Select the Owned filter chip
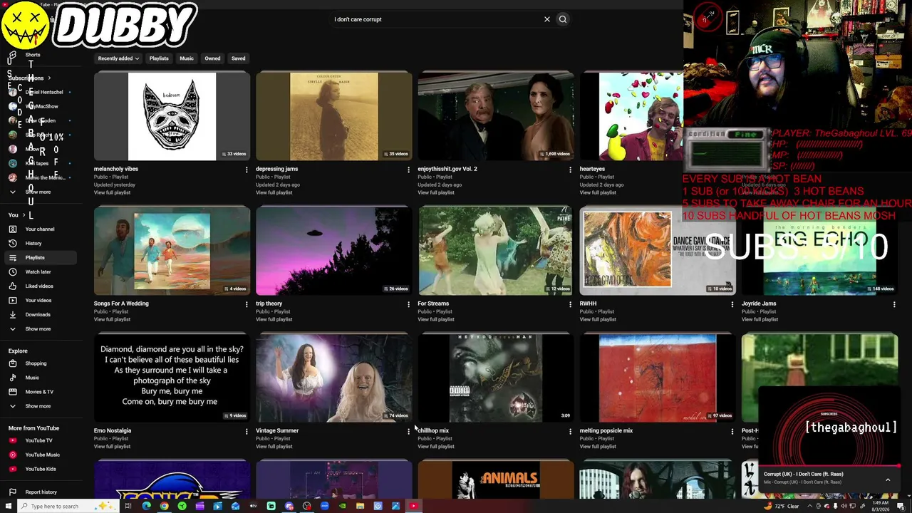Image resolution: width=912 pixels, height=513 pixels. [x=212, y=58]
